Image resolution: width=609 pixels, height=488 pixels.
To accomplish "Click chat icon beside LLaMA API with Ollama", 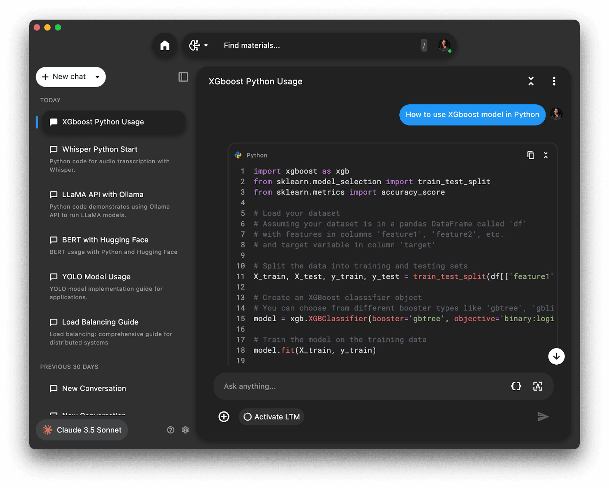I will tap(54, 195).
